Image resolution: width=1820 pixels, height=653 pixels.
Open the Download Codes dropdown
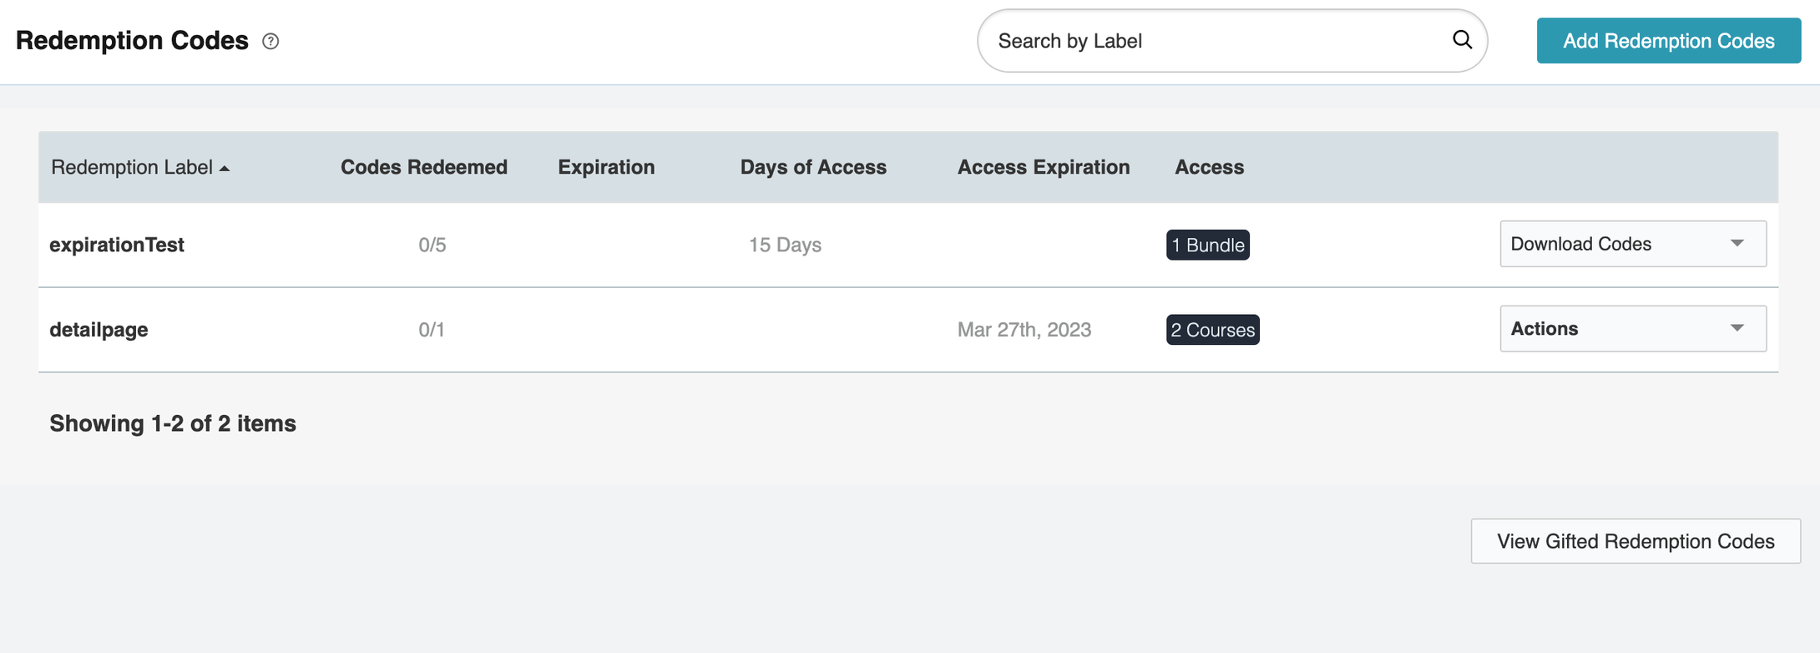pos(1633,244)
